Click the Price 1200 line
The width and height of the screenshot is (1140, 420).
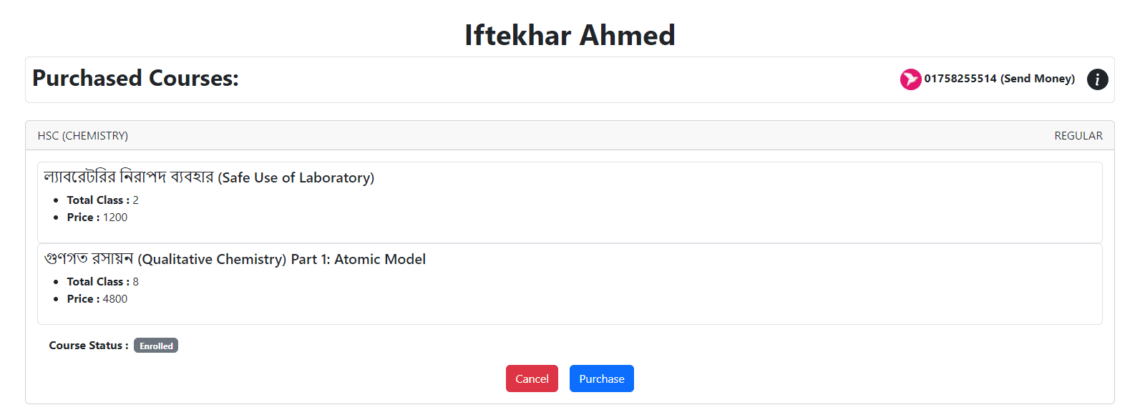coord(97,217)
